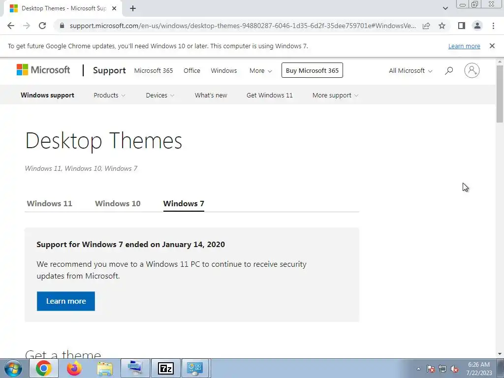Viewport: 504px width, 378px height.
Task: Open the Support home link
Action: (x=109, y=70)
